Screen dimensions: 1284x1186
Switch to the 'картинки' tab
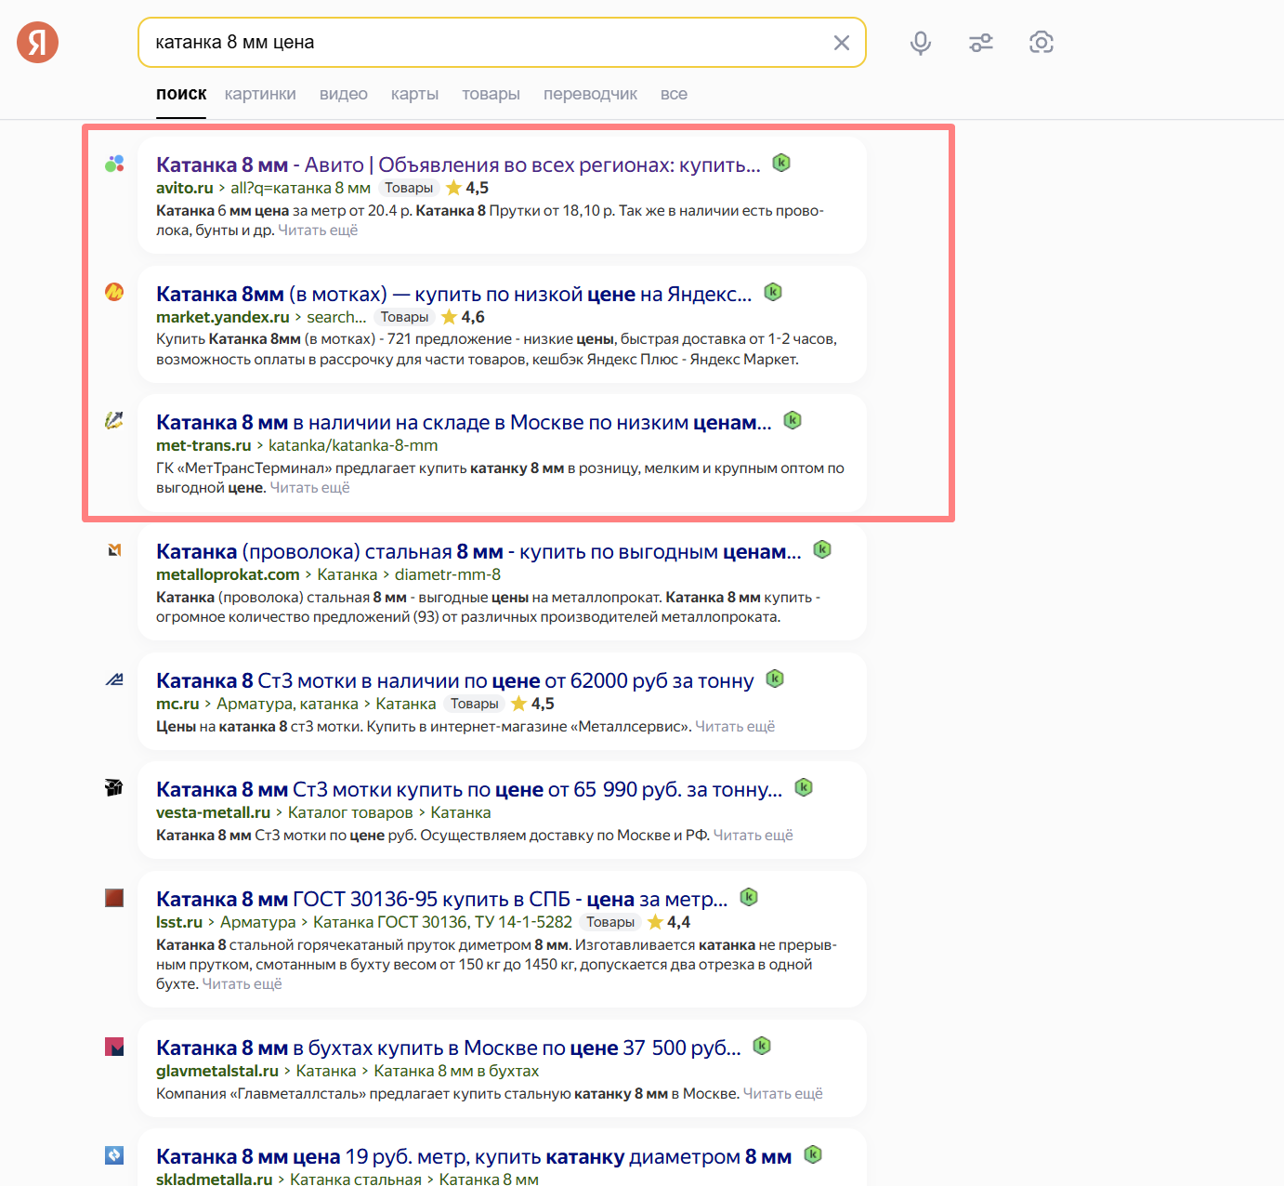click(x=260, y=94)
